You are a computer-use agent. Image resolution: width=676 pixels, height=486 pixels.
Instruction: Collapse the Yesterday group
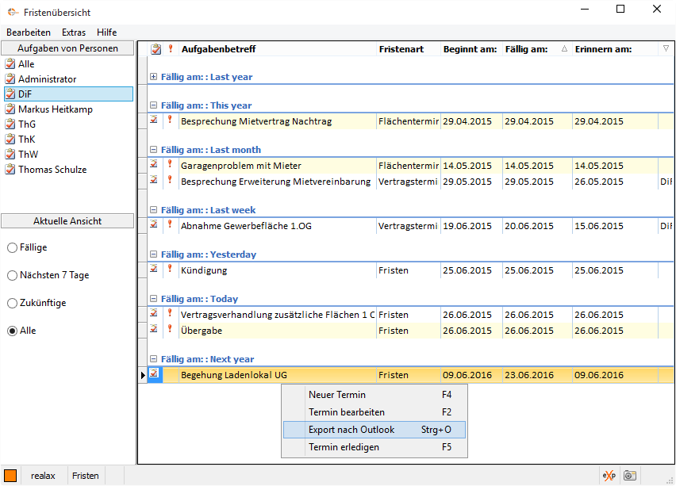tap(153, 254)
